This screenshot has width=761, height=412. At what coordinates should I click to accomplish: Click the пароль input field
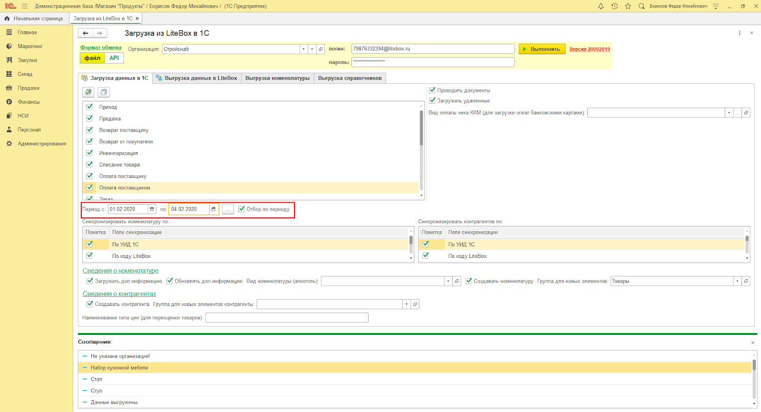tap(433, 62)
